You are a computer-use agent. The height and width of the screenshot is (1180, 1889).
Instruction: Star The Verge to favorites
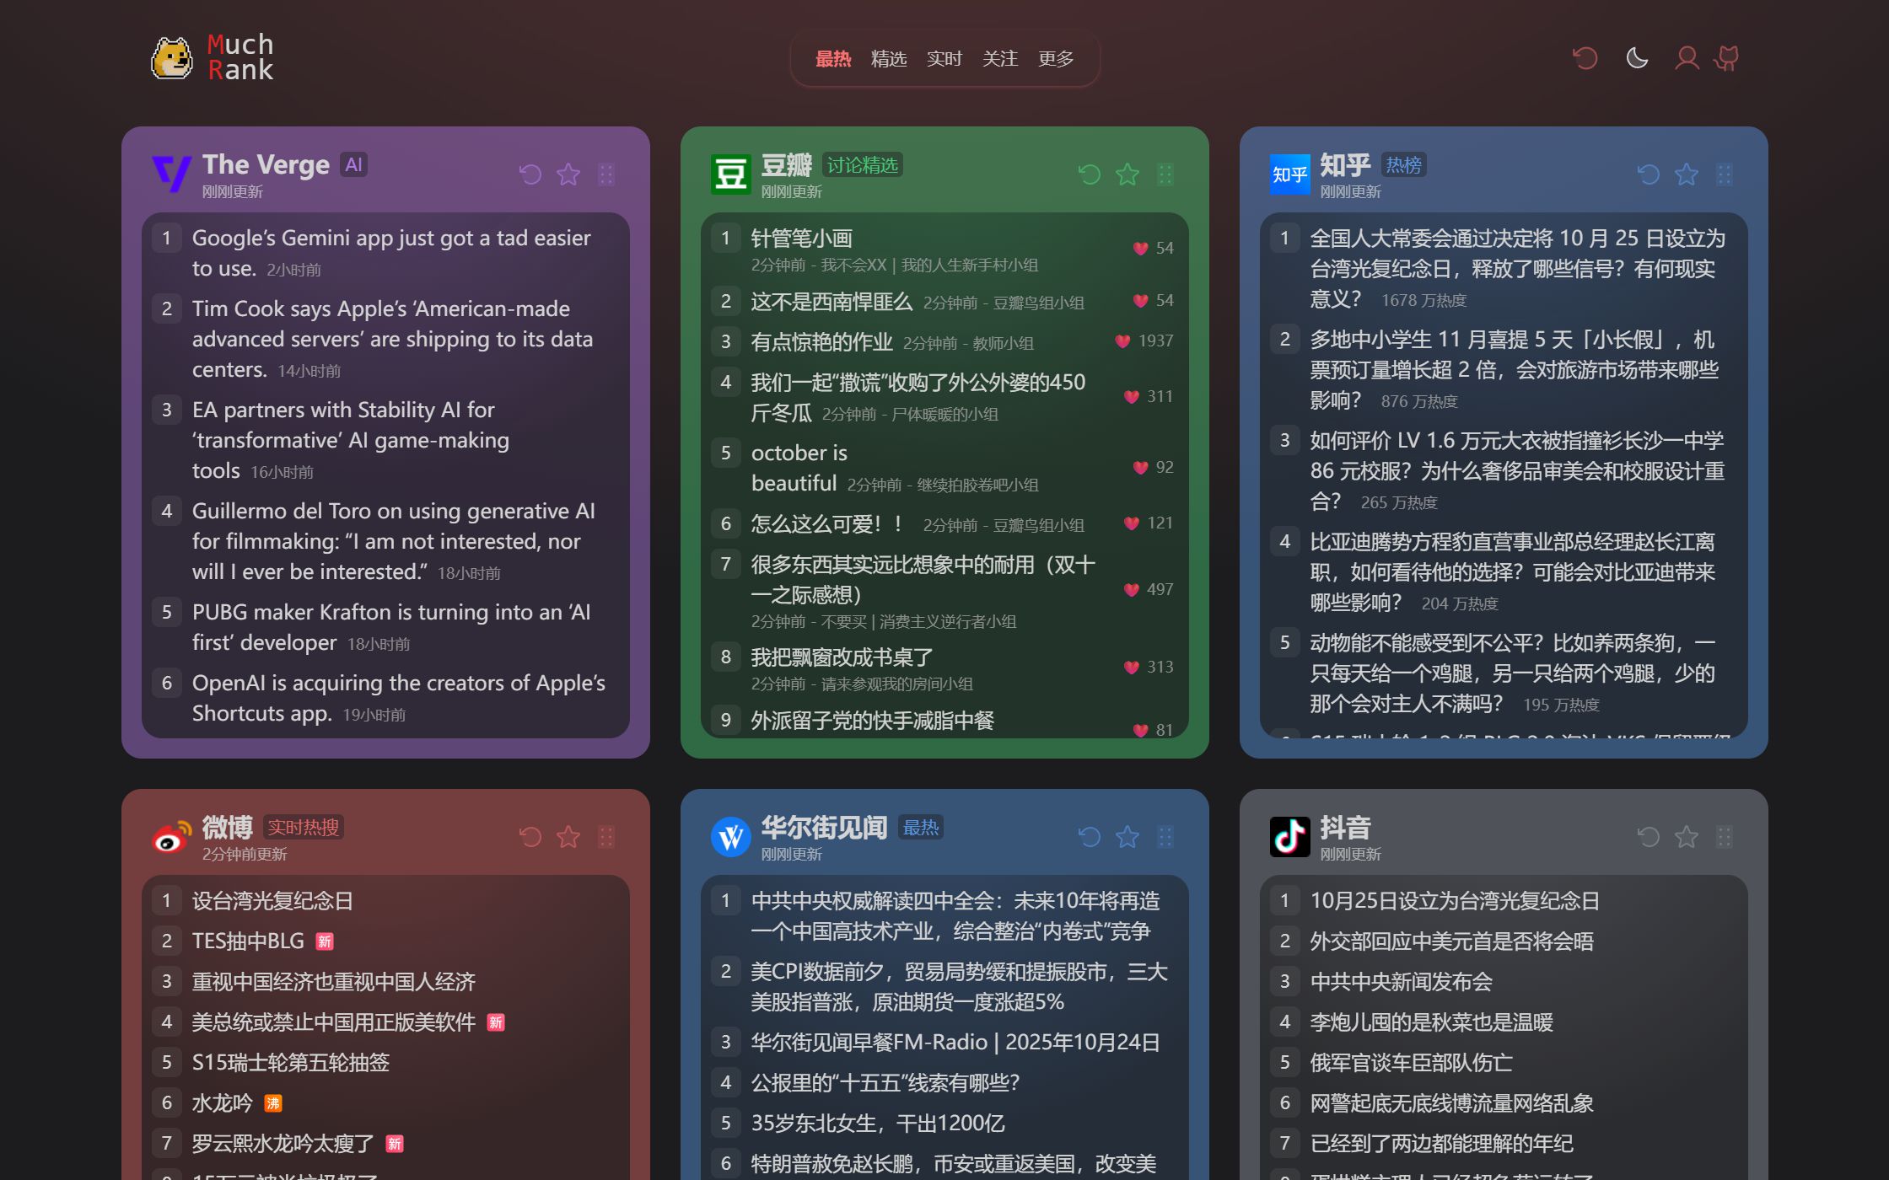tap(568, 174)
